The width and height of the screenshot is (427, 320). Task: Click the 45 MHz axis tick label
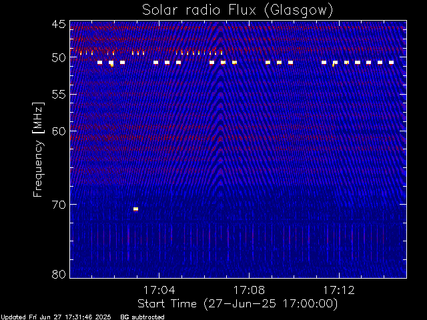click(x=59, y=24)
